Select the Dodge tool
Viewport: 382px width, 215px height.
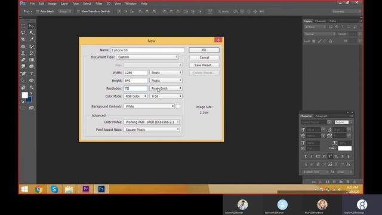(32, 66)
